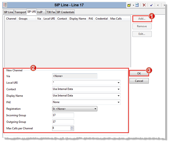Open the SIP Credentials tab
This screenshot has width=169, height=143.
(66, 12)
